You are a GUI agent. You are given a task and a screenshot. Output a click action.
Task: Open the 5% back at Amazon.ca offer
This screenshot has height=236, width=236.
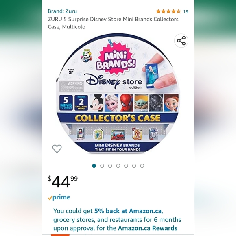tap(128, 211)
